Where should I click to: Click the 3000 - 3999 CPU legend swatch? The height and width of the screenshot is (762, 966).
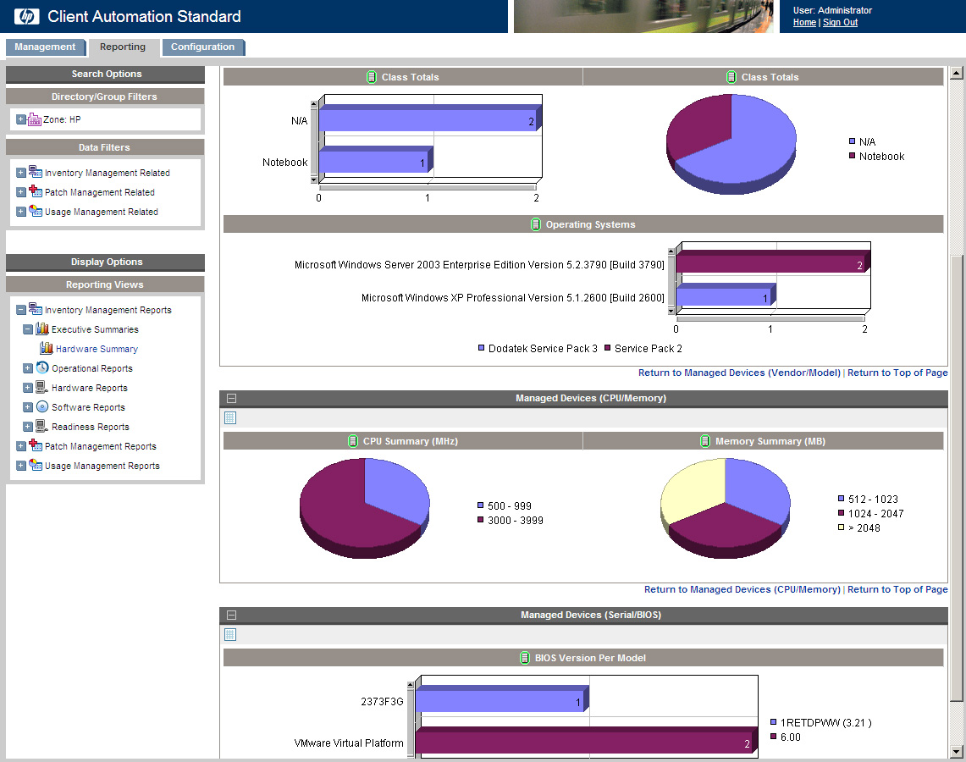481,520
